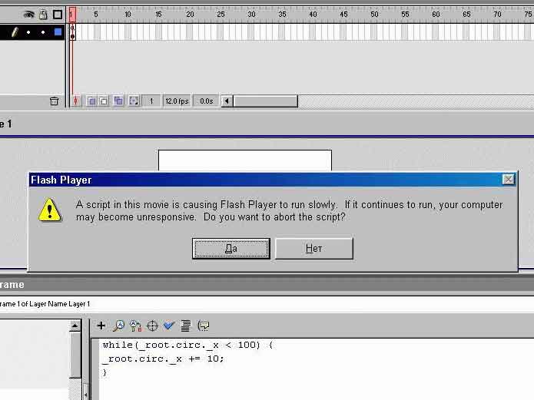The width and height of the screenshot is (534, 400).
Task: Close the Flash Player dialog
Action: pyautogui.click(x=508, y=180)
